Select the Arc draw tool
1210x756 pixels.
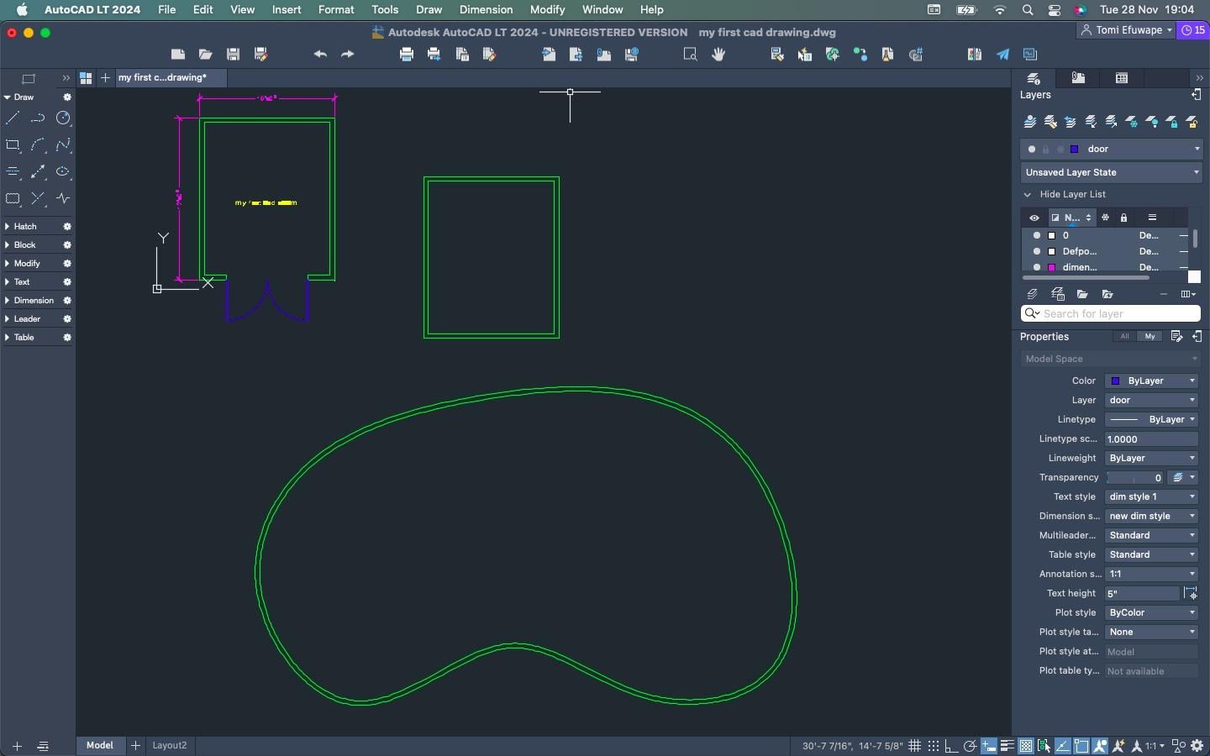point(38,145)
